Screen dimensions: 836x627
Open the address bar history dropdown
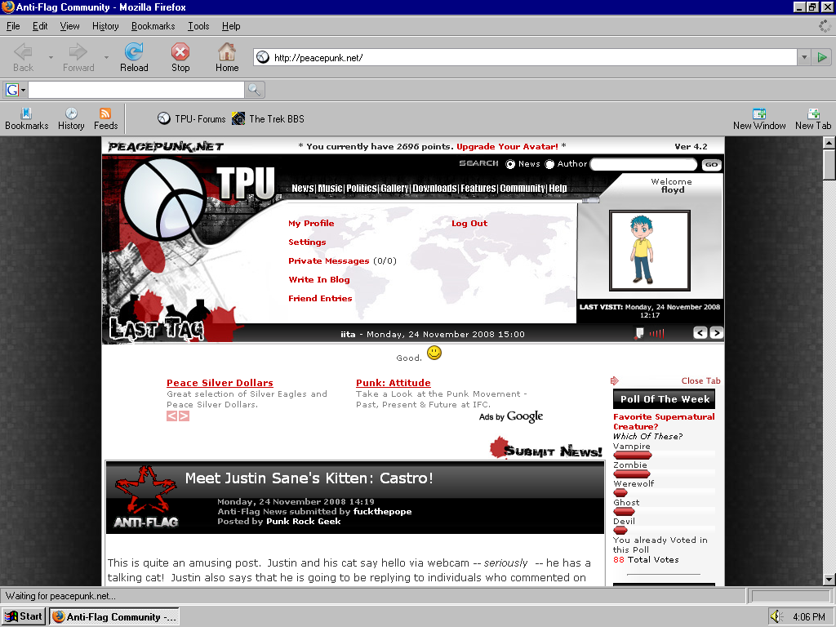pos(804,57)
